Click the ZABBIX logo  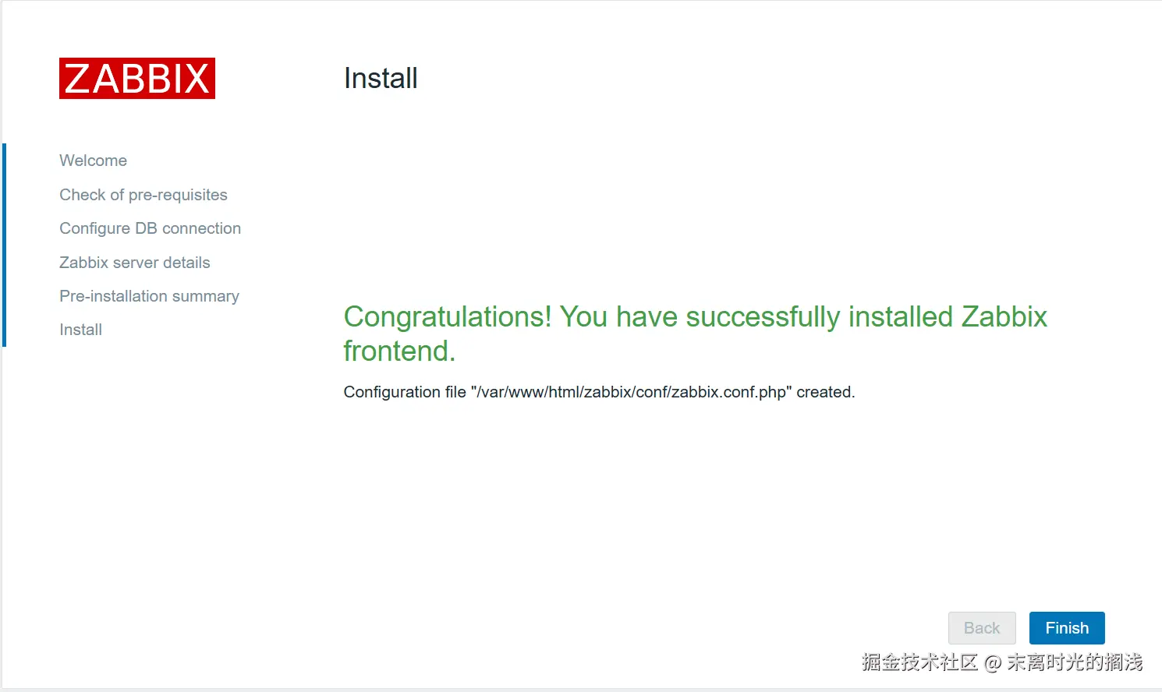[x=137, y=78]
